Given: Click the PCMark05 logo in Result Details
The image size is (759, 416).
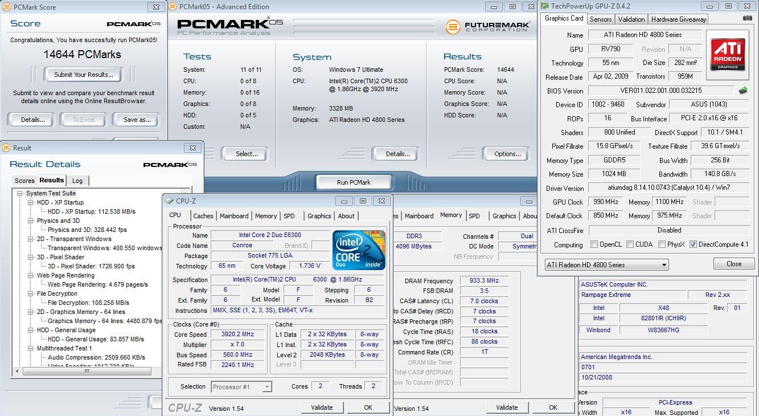Looking at the screenshot, I should [170, 164].
